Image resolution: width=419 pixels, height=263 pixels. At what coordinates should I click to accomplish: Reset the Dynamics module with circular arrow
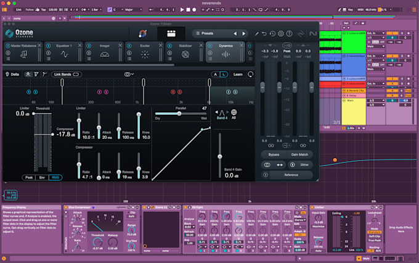250,74
